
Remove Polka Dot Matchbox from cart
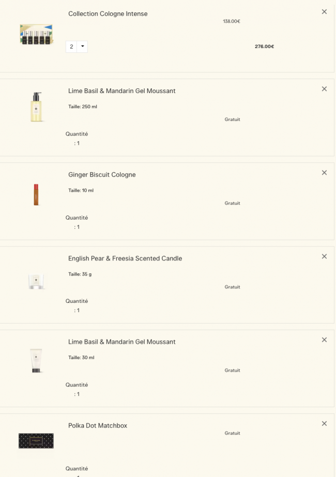pos(324,424)
